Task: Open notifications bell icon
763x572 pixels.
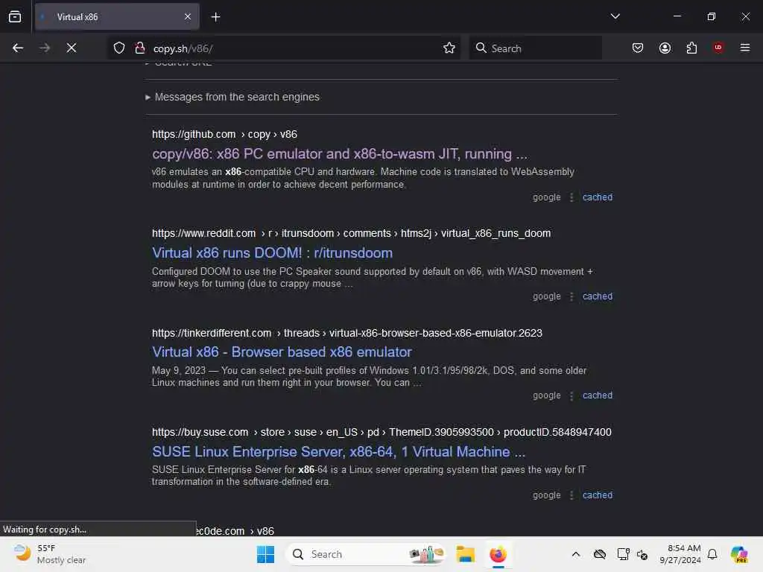Action: click(712, 554)
